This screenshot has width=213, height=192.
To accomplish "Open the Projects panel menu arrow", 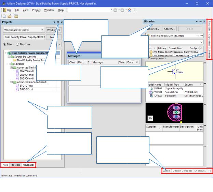I will coord(54,22).
